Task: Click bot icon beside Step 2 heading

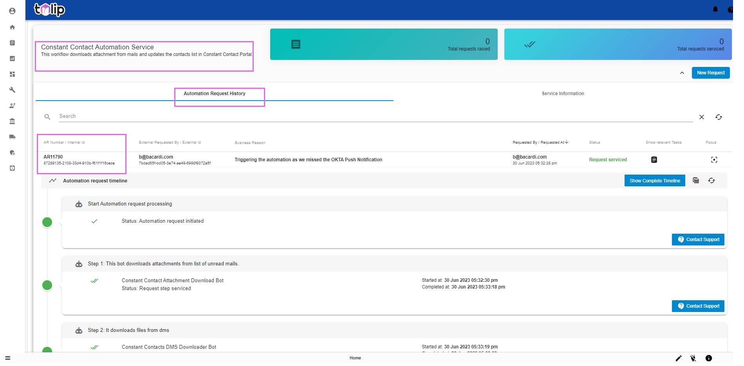Action: coord(79,330)
